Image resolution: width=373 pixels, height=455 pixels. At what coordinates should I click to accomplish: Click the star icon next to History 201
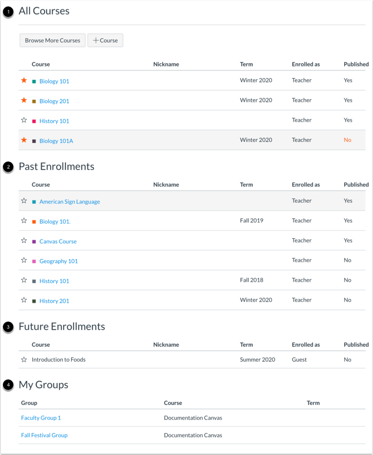coord(24,300)
